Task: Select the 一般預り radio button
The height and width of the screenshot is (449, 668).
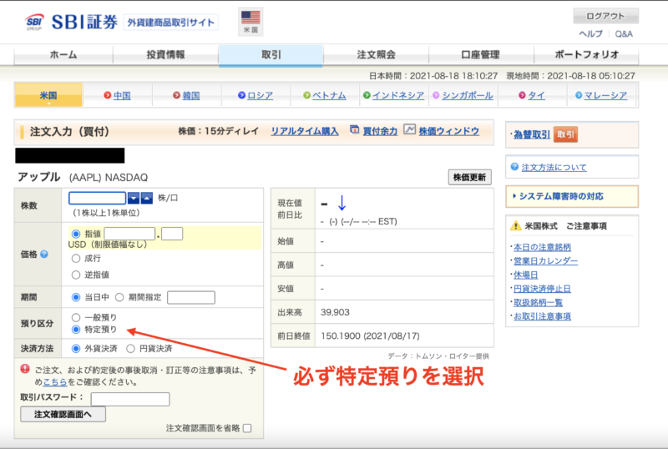Action: pos(76,317)
